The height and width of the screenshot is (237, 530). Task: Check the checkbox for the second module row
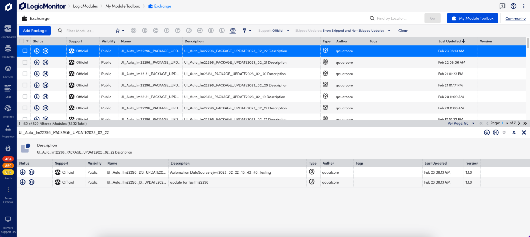[x=24, y=62]
